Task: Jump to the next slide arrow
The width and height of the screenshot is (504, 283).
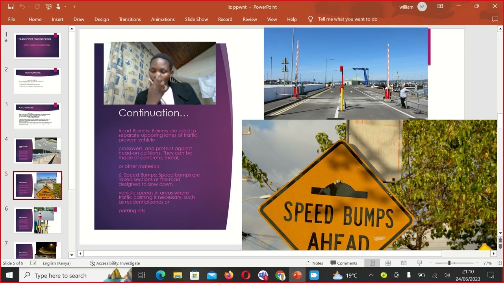Action: coord(500,246)
